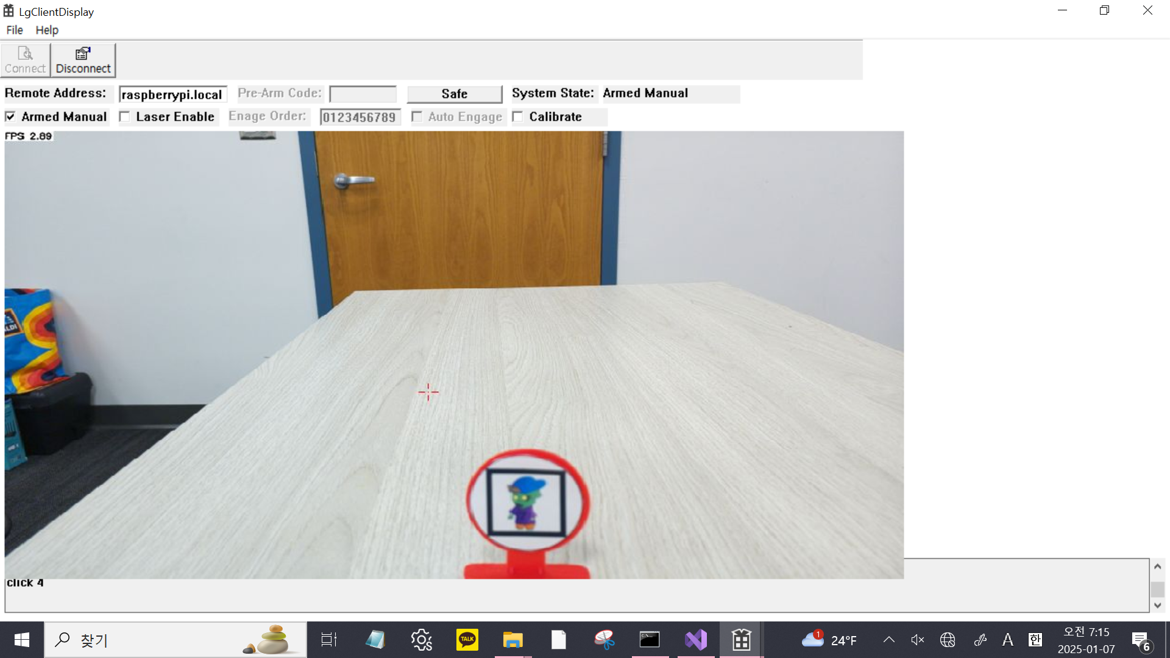The width and height of the screenshot is (1170, 658).
Task: Click the Remote Address input field
Action: pyautogui.click(x=172, y=94)
